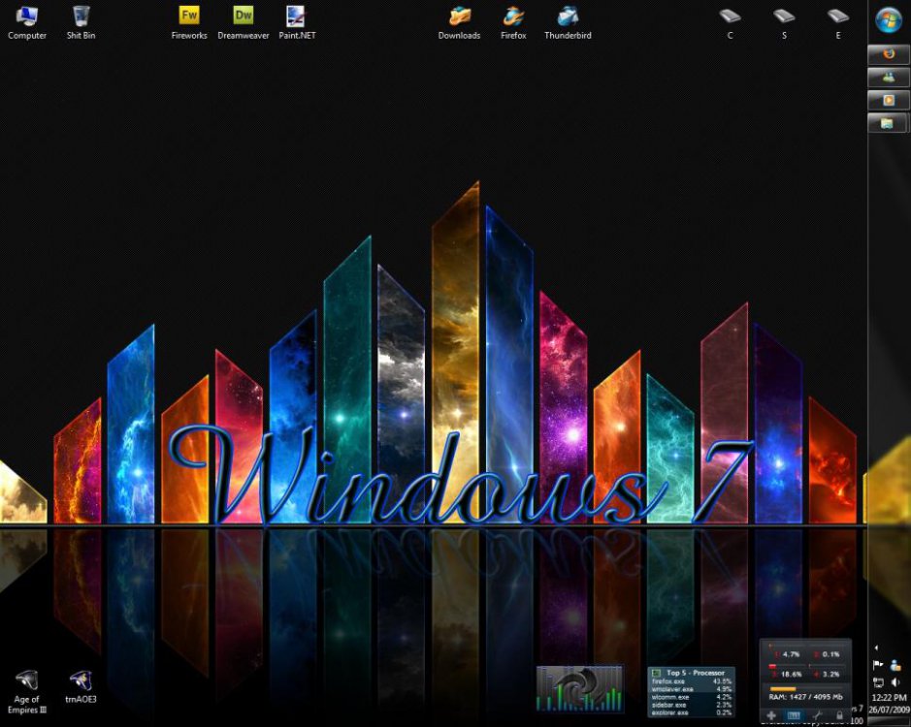Open Windows Media Player from taskbar
Screen dimensions: 911x727
click(888, 101)
